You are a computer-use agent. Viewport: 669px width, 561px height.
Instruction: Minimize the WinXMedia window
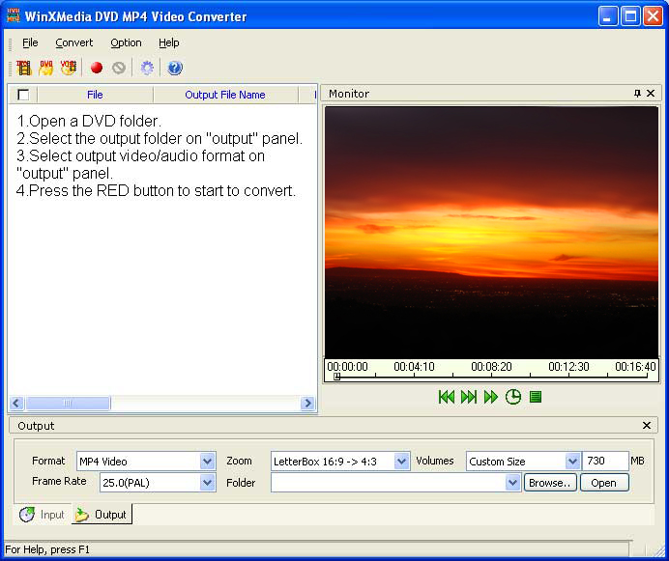click(x=608, y=16)
